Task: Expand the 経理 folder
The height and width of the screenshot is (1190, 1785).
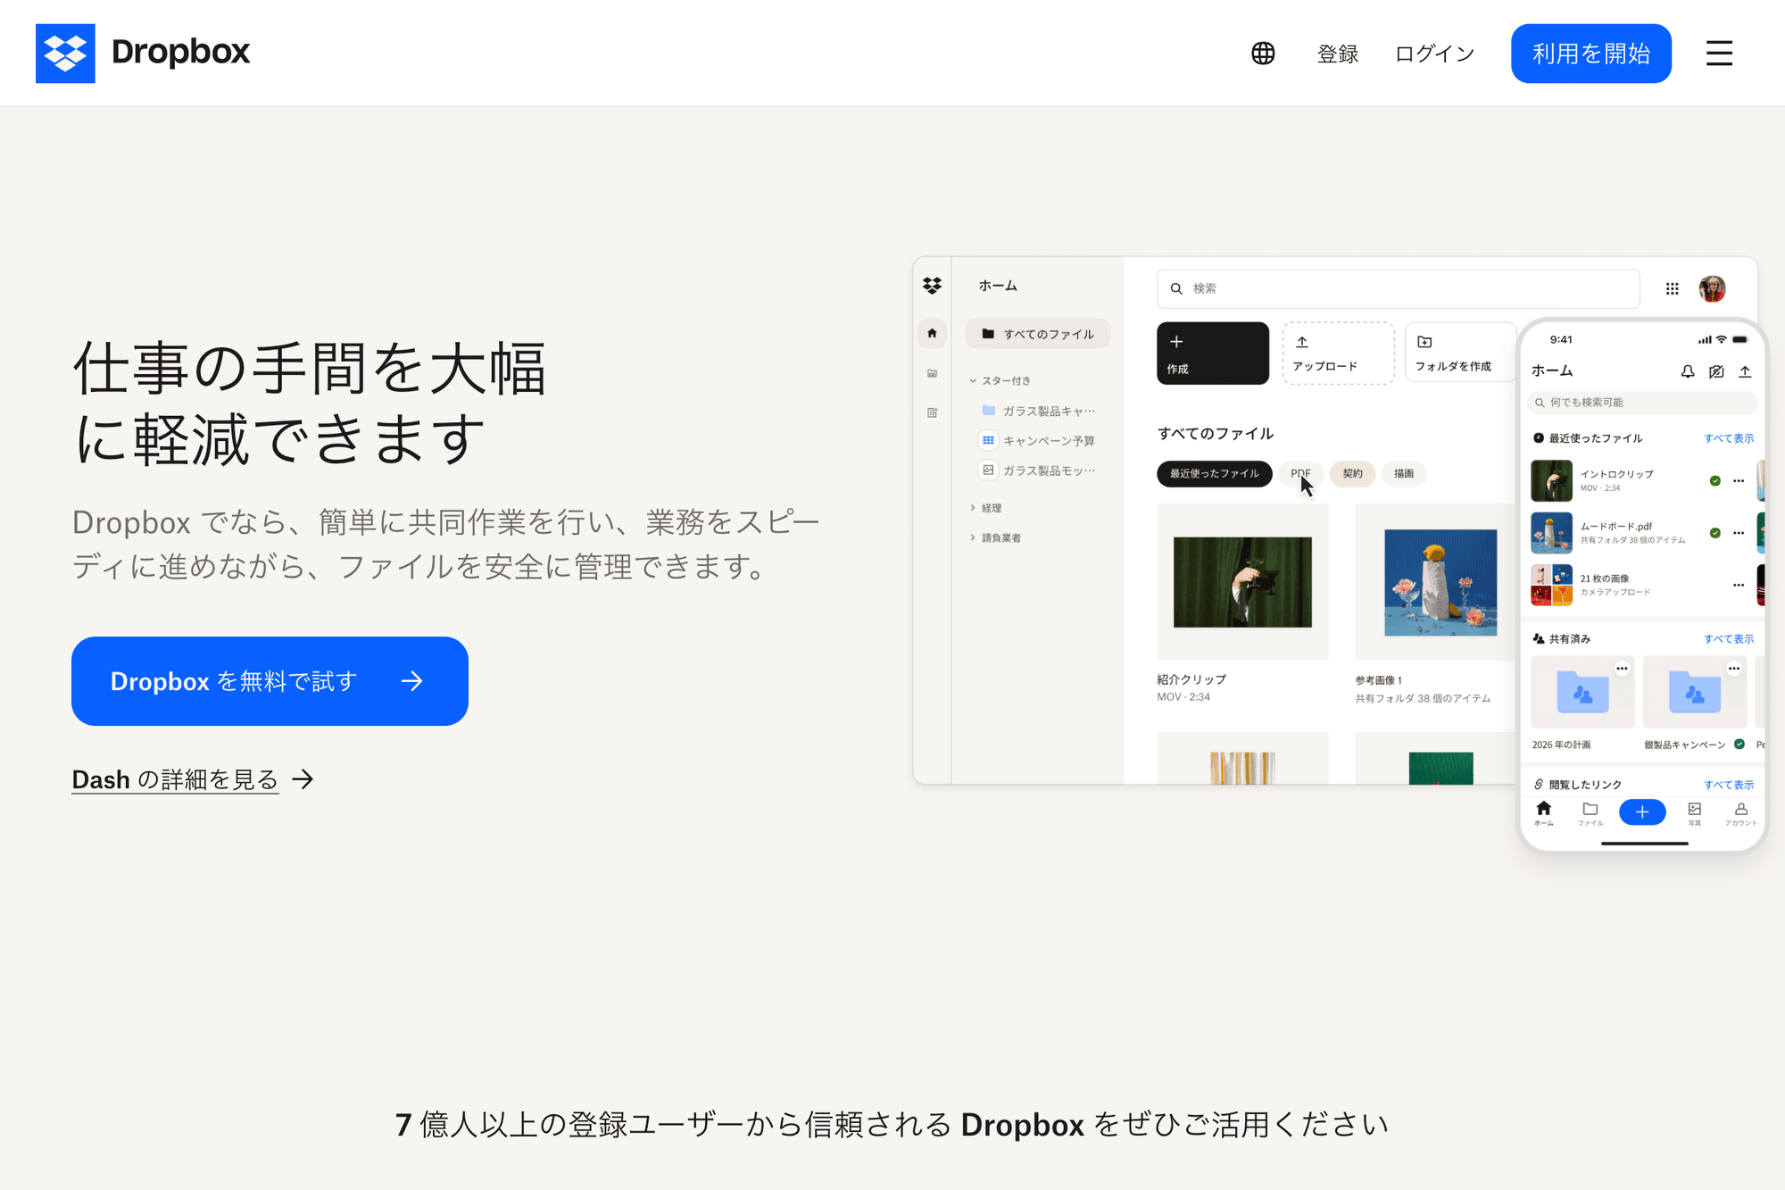Action: pyautogui.click(x=985, y=508)
